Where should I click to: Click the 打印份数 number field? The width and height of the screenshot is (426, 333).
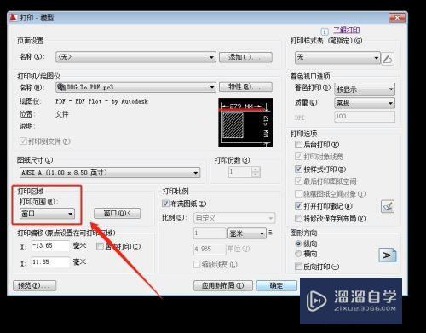pyautogui.click(x=240, y=172)
